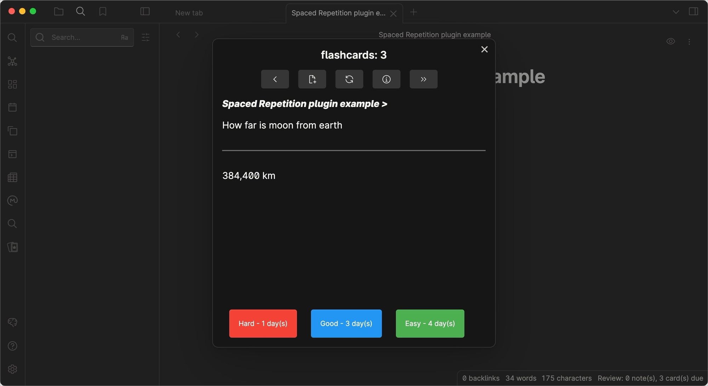Click the Search input field
Viewport: 708px width, 386px height.
pyautogui.click(x=83, y=38)
